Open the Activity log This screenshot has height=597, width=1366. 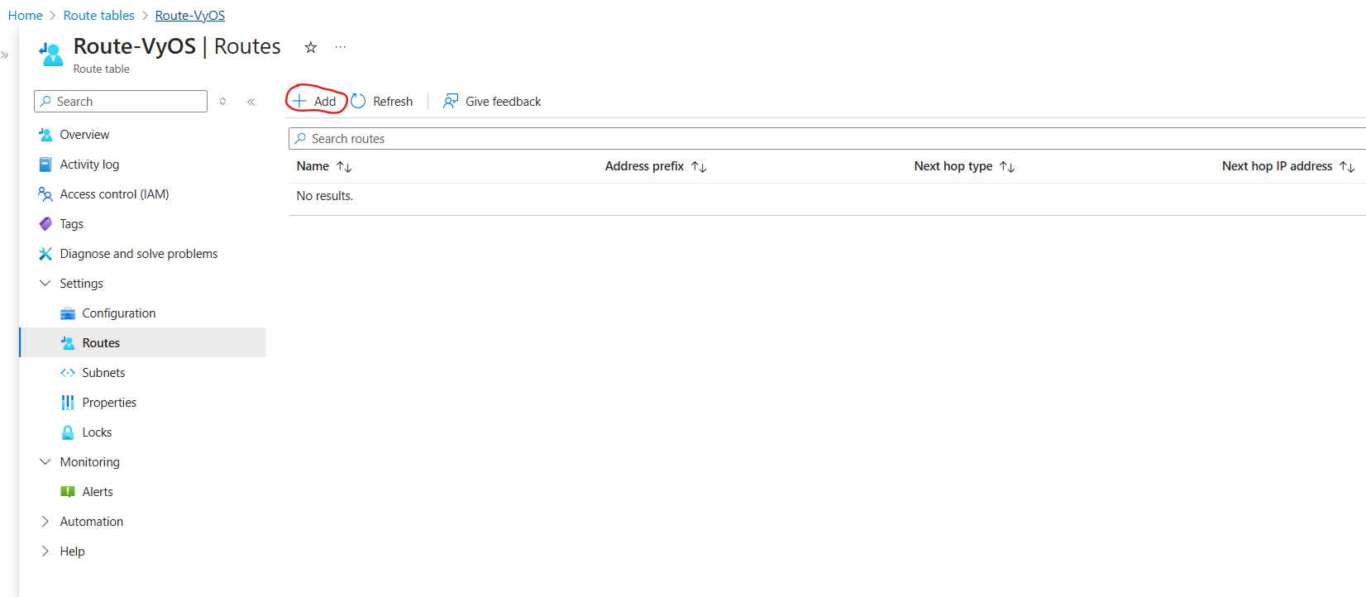pos(89,165)
